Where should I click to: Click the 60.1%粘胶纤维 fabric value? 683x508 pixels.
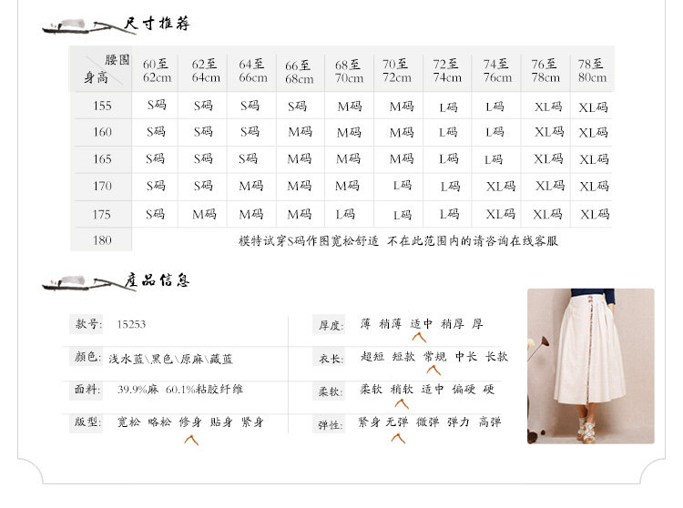[204, 389]
